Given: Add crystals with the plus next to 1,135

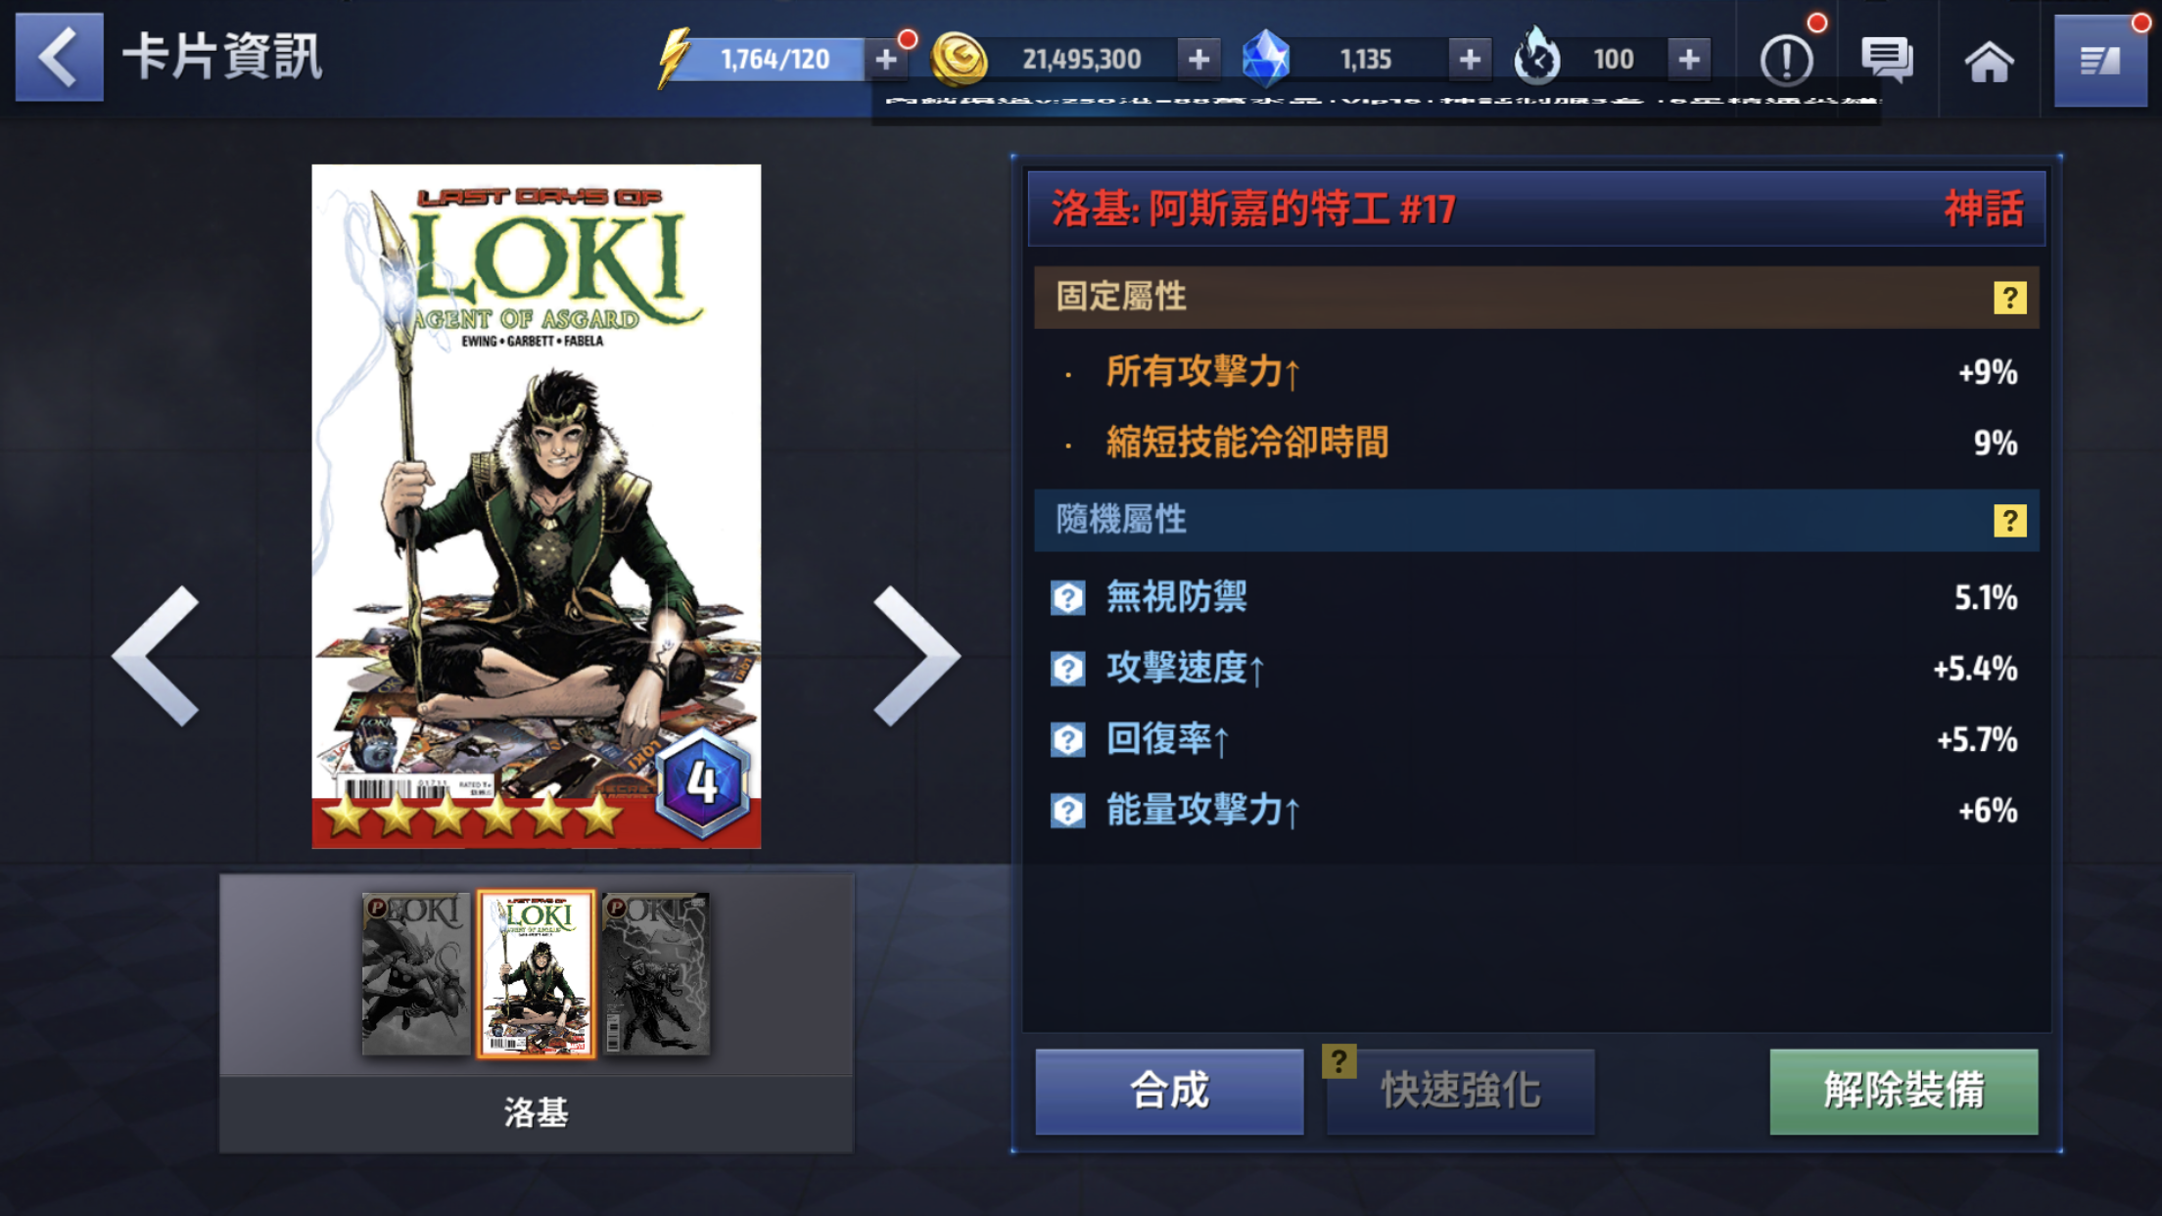Looking at the screenshot, I should tap(1469, 60).
